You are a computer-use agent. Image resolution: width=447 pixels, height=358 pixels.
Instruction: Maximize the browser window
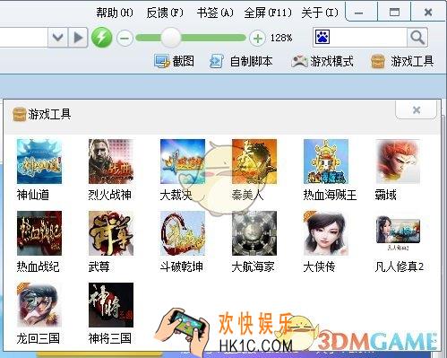click(394, 13)
